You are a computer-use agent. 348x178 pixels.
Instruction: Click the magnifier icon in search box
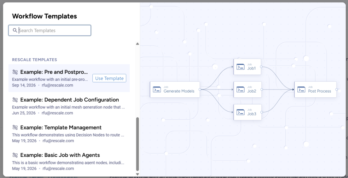click(15, 30)
